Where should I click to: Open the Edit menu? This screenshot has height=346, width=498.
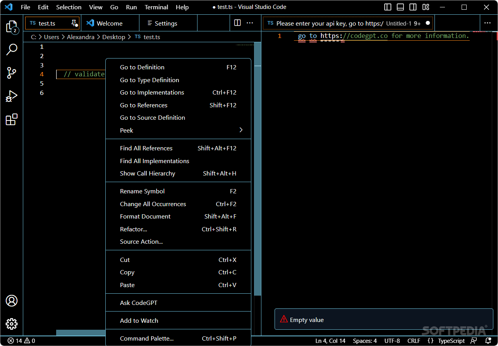point(43,7)
